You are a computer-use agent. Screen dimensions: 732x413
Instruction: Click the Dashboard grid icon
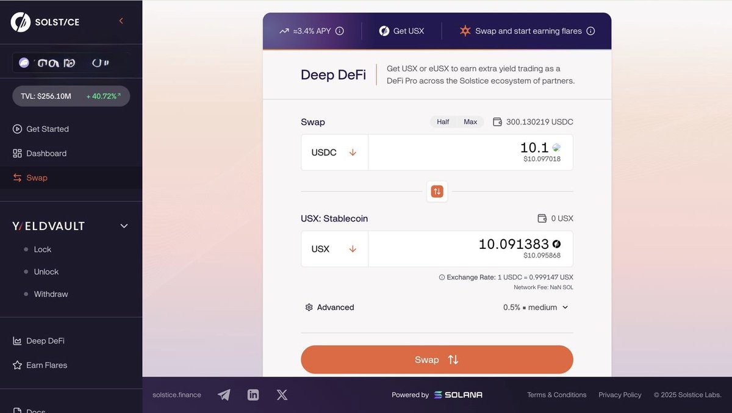(17, 153)
